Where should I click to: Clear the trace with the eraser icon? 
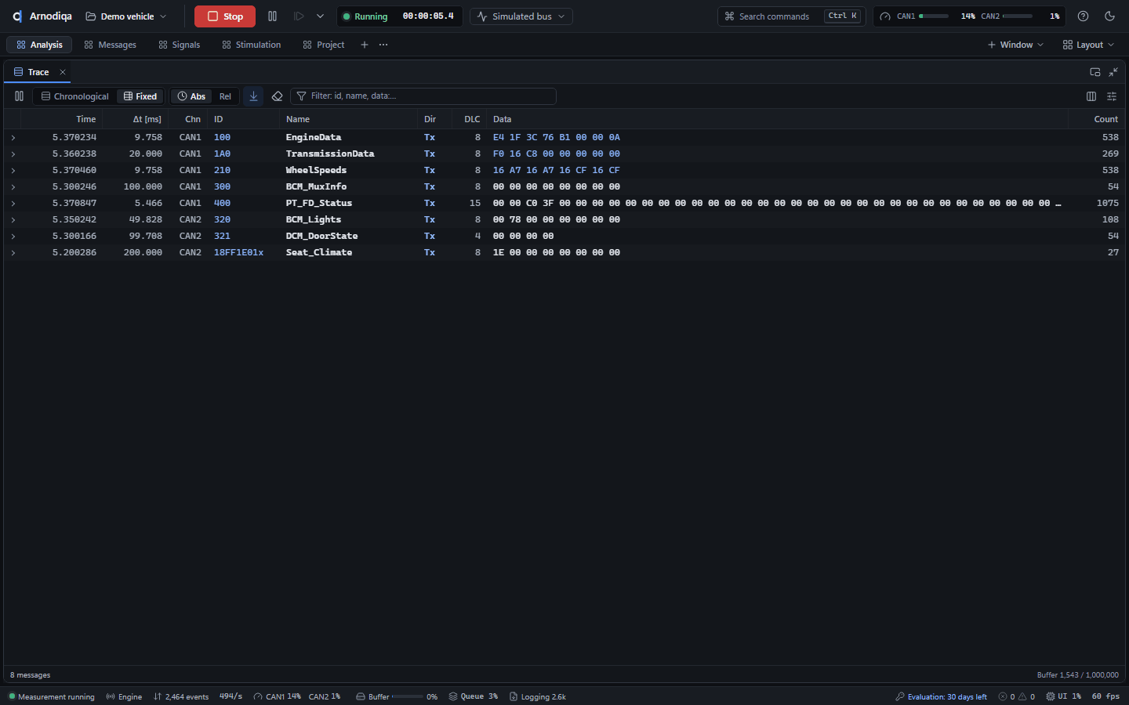click(x=277, y=96)
